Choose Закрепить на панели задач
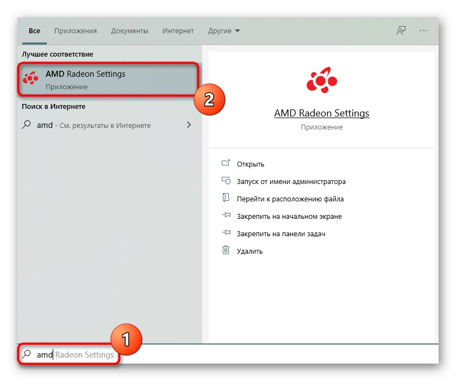Screen dimensions: 456x381 click(x=281, y=234)
